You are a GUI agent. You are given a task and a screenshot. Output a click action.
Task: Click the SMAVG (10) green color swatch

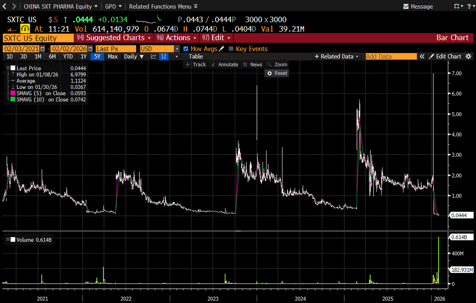13,100
